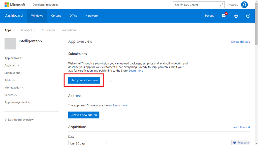The height and width of the screenshot is (145, 258).
Task: Click the Intelligentapp placeholder app image
Action: tap(10, 44)
